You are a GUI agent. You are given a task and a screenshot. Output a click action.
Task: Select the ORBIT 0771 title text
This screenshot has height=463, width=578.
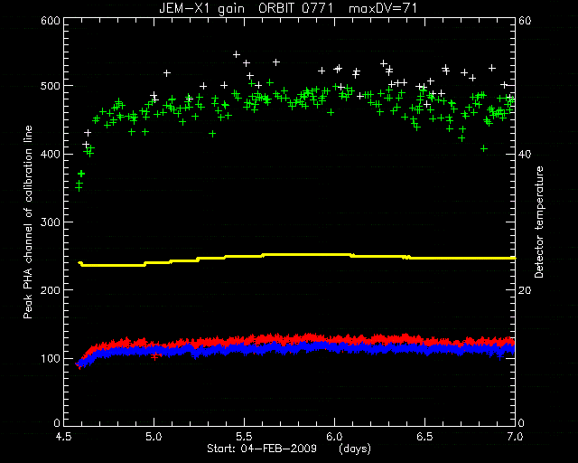[296, 8]
